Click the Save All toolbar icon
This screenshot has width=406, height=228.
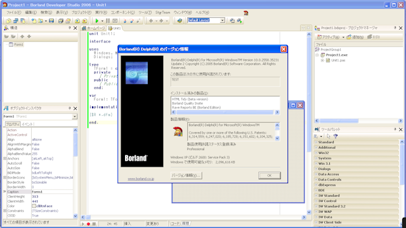(x=61, y=21)
